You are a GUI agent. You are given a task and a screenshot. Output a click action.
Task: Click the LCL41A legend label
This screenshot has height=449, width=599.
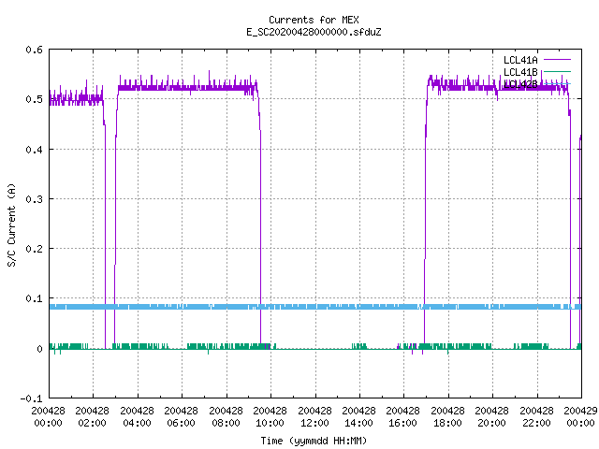click(520, 60)
